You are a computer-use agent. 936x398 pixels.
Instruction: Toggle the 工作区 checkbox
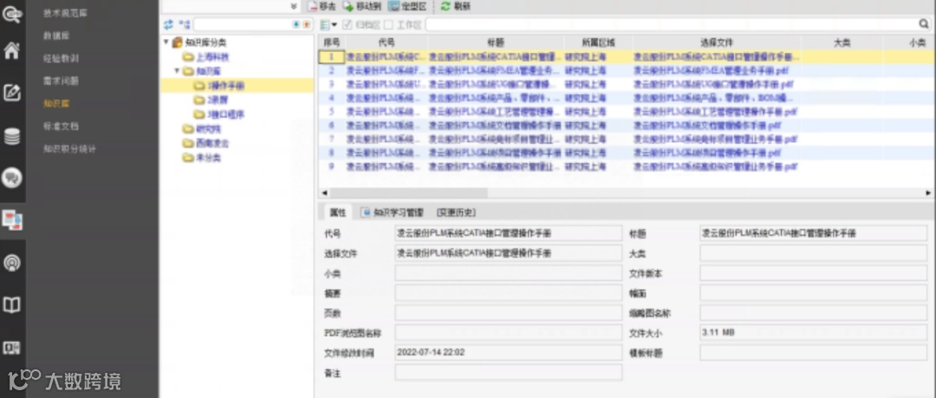tap(388, 24)
